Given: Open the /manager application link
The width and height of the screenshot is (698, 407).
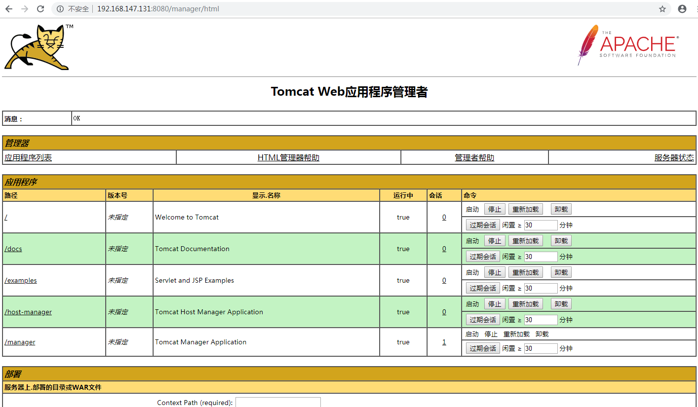Looking at the screenshot, I should tap(20, 342).
